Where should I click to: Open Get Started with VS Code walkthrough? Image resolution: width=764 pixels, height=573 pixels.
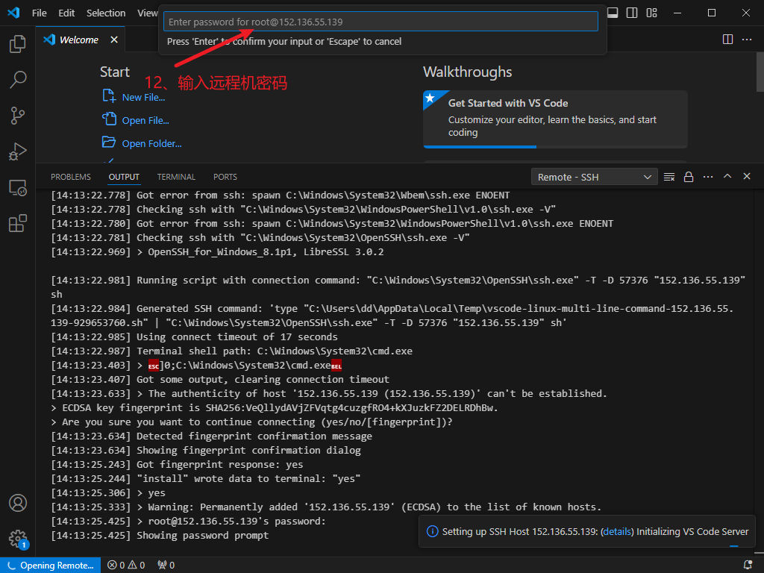click(555, 119)
